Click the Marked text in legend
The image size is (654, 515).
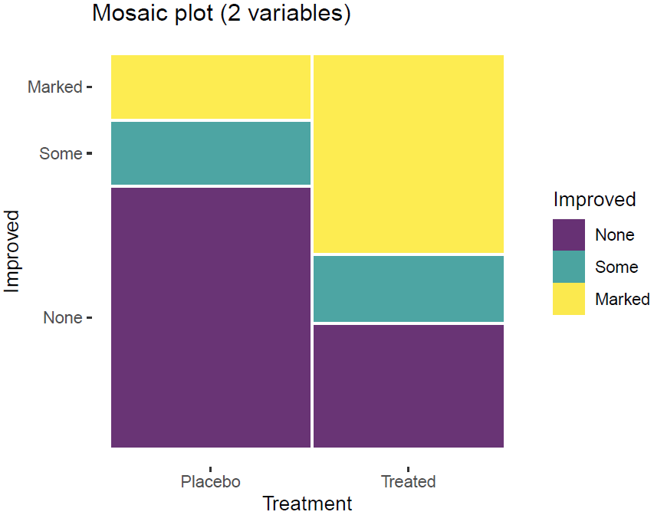click(623, 300)
